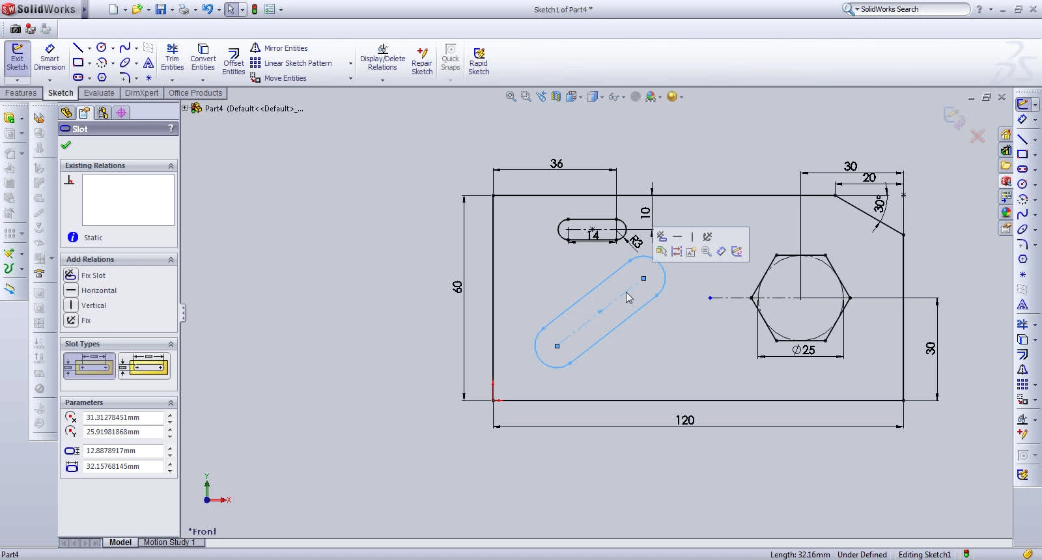Select the Smart Dimension tool
This screenshot has width=1042, height=560.
click(x=49, y=57)
